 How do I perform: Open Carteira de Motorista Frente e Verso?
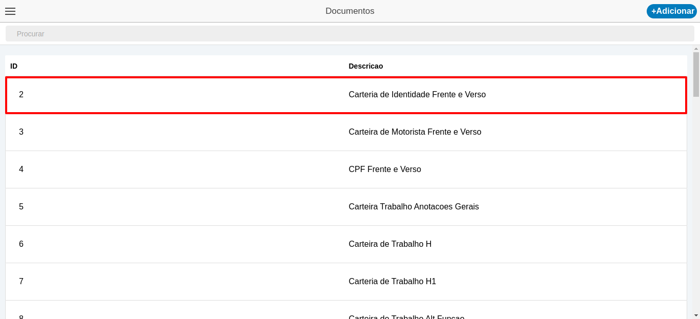point(415,132)
